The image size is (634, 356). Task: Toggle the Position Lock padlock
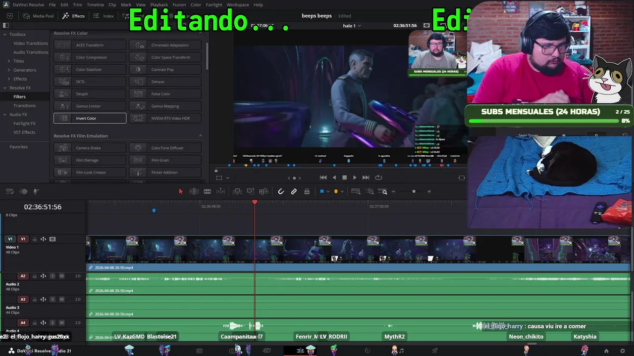tap(307, 191)
